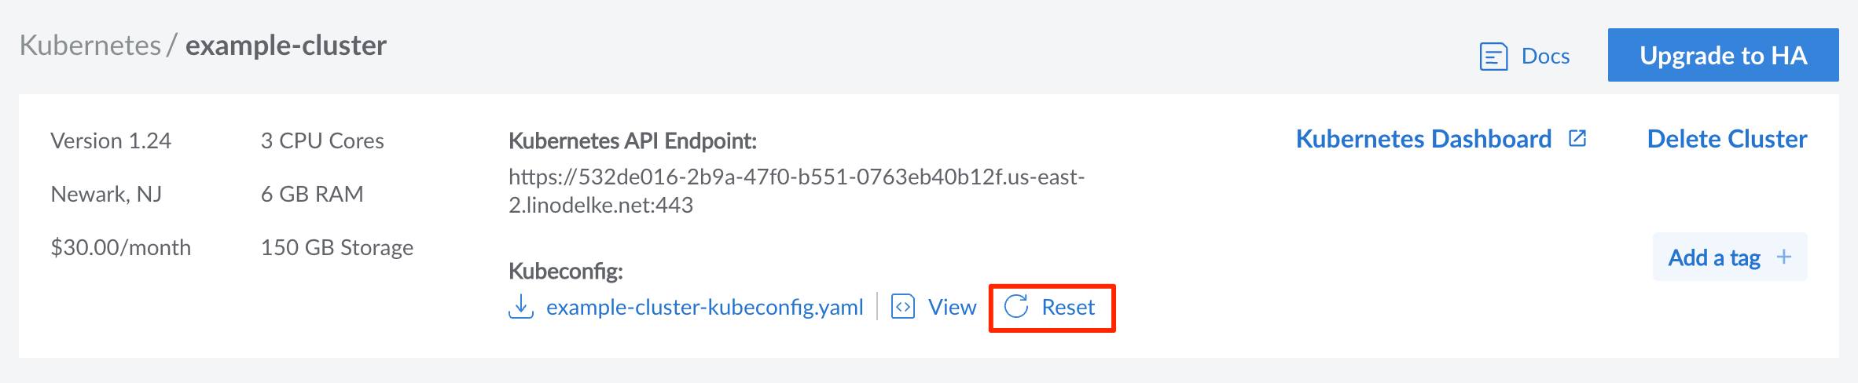Go back to Kubernetes in the breadcrumb
Screen dimensions: 1858x383
pos(90,46)
